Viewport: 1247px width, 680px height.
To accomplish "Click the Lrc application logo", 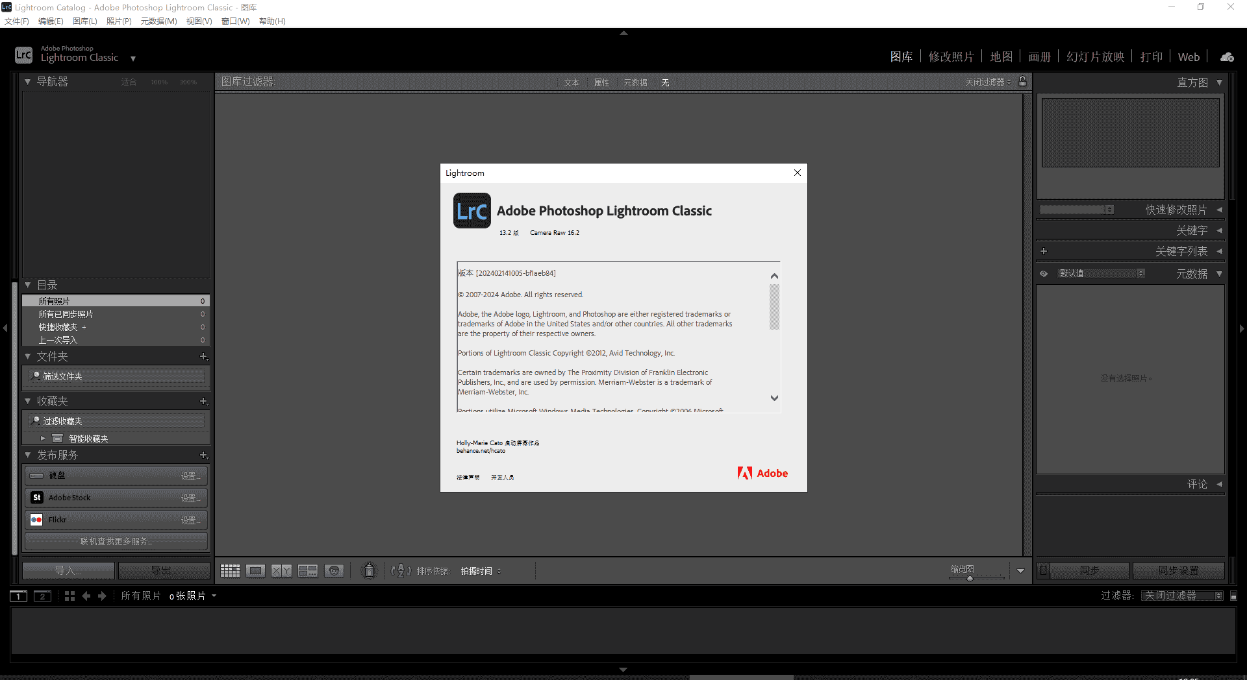I will click(23, 55).
